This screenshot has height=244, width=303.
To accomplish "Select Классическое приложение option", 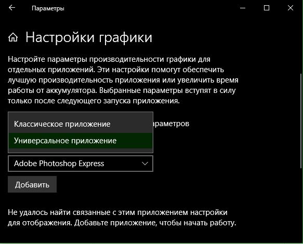I will tap(81, 124).
